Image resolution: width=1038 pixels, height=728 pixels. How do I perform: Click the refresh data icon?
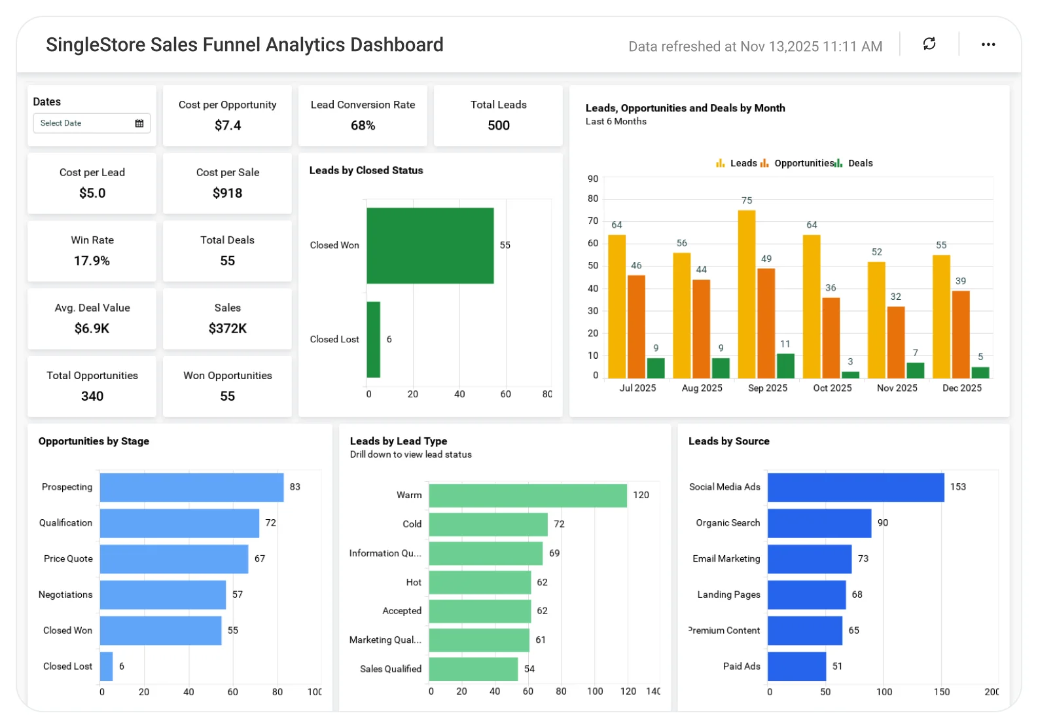[929, 44]
